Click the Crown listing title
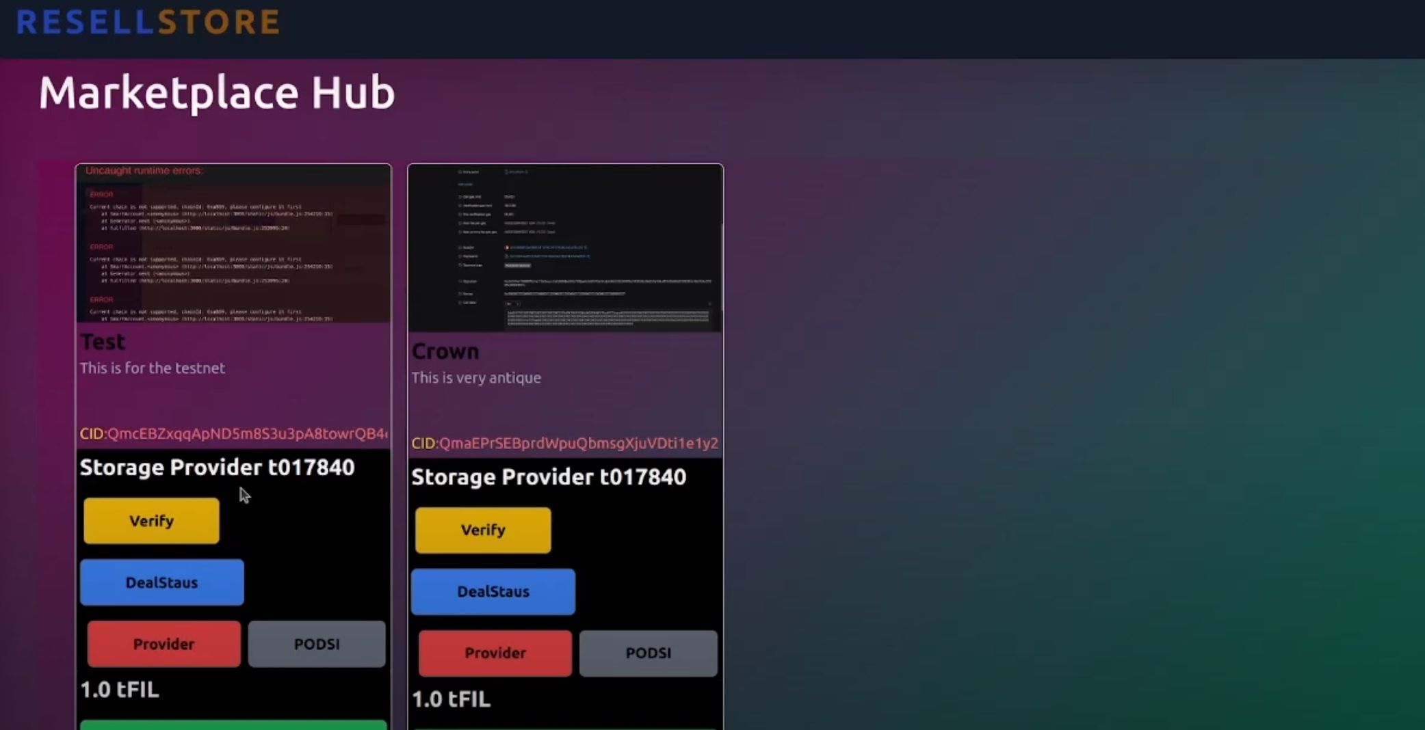This screenshot has width=1425, height=730. 445,351
